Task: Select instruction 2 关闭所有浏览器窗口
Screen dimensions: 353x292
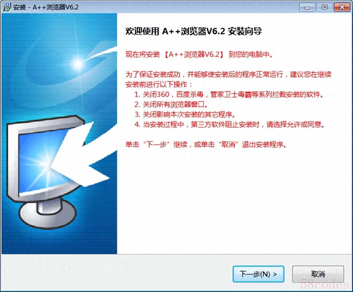Action: pos(171,104)
